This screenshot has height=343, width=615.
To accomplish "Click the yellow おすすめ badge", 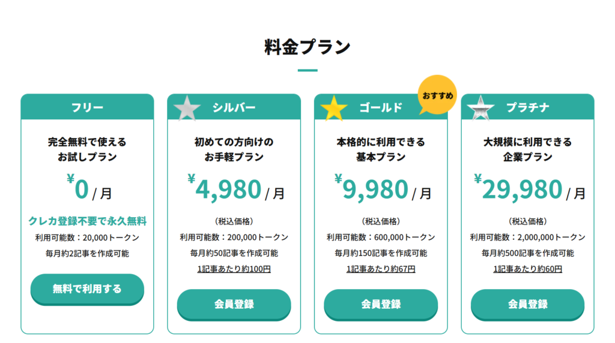I will [437, 95].
